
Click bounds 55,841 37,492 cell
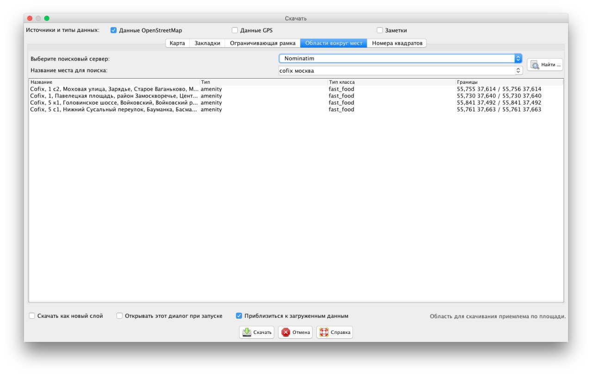[x=499, y=103]
